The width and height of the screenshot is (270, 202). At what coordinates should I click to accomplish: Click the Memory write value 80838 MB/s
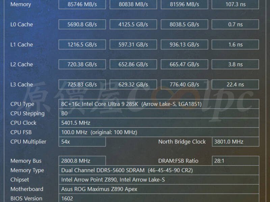coord(133,4)
